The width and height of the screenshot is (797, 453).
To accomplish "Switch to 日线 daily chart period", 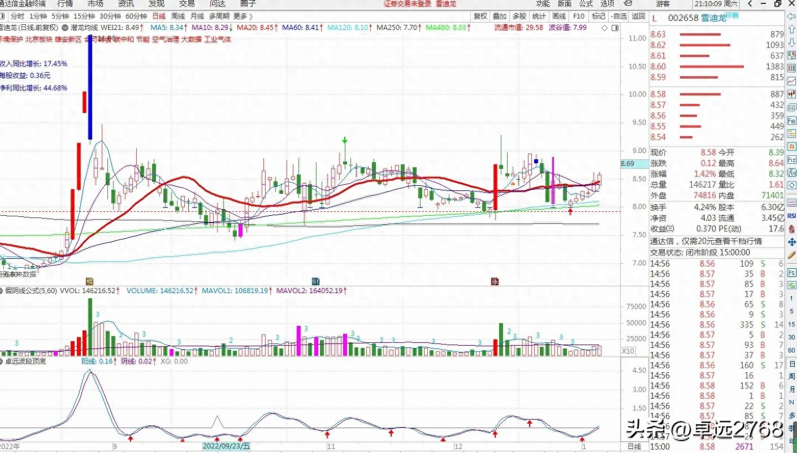I will 159,16.
